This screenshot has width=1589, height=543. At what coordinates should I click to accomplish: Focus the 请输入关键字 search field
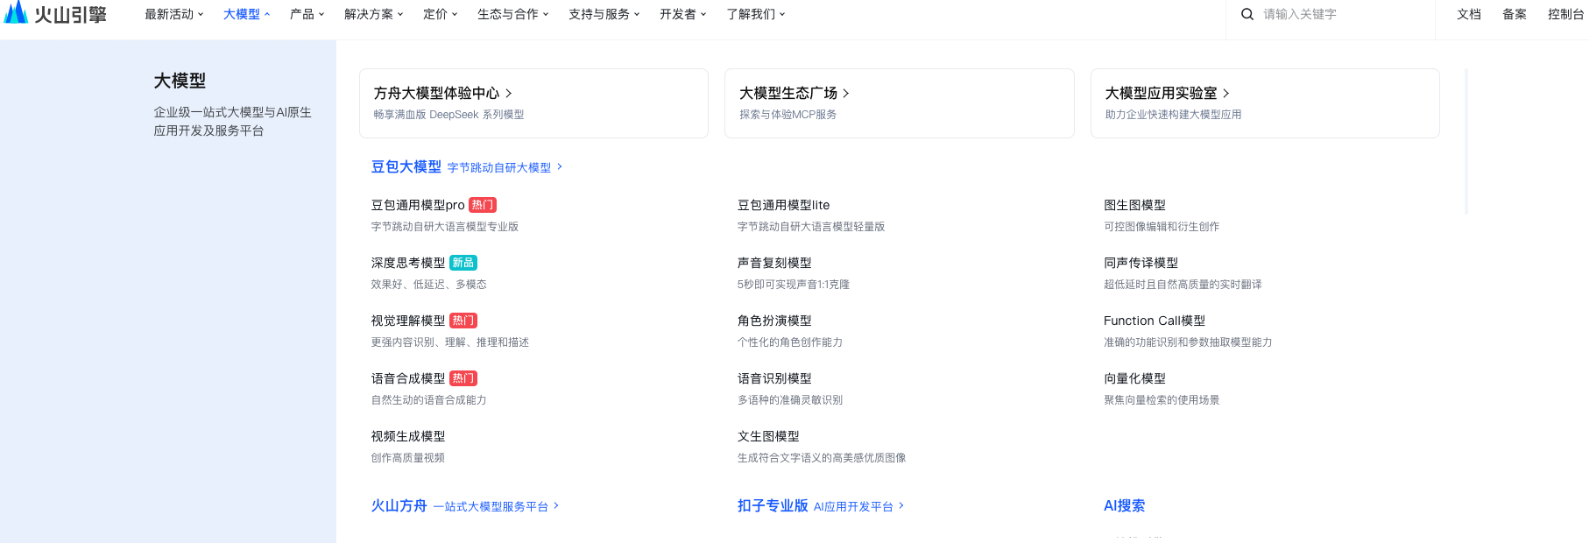(1340, 14)
